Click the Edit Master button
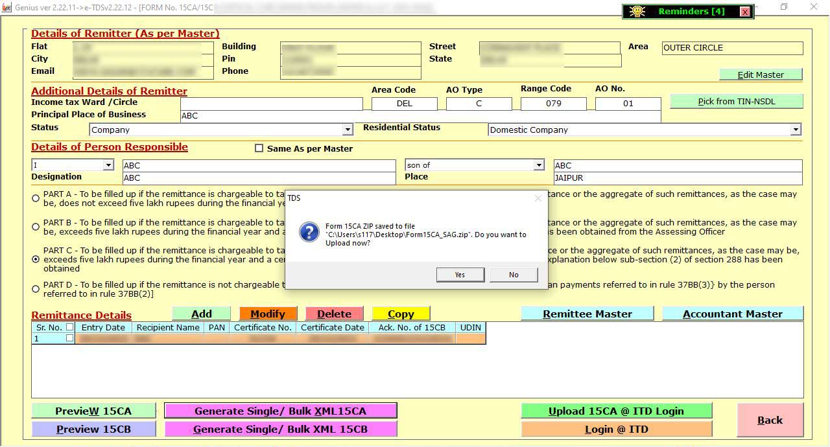Viewport: 830px width, 447px height. [x=760, y=74]
